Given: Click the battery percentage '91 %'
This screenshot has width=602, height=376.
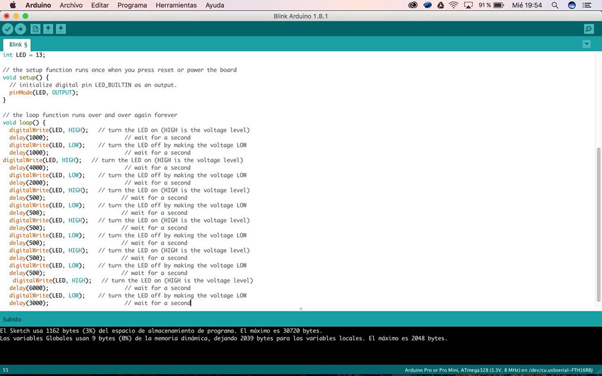Looking at the screenshot, I should point(485,5).
